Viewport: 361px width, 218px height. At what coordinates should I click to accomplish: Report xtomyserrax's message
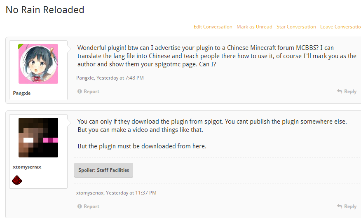(89, 206)
